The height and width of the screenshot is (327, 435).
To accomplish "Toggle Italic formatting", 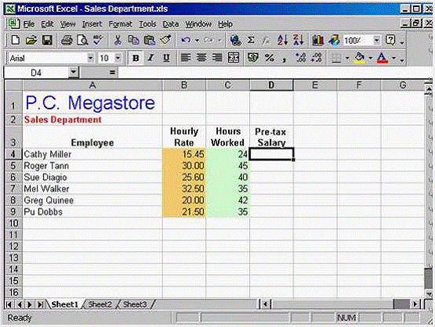I will 150,58.
